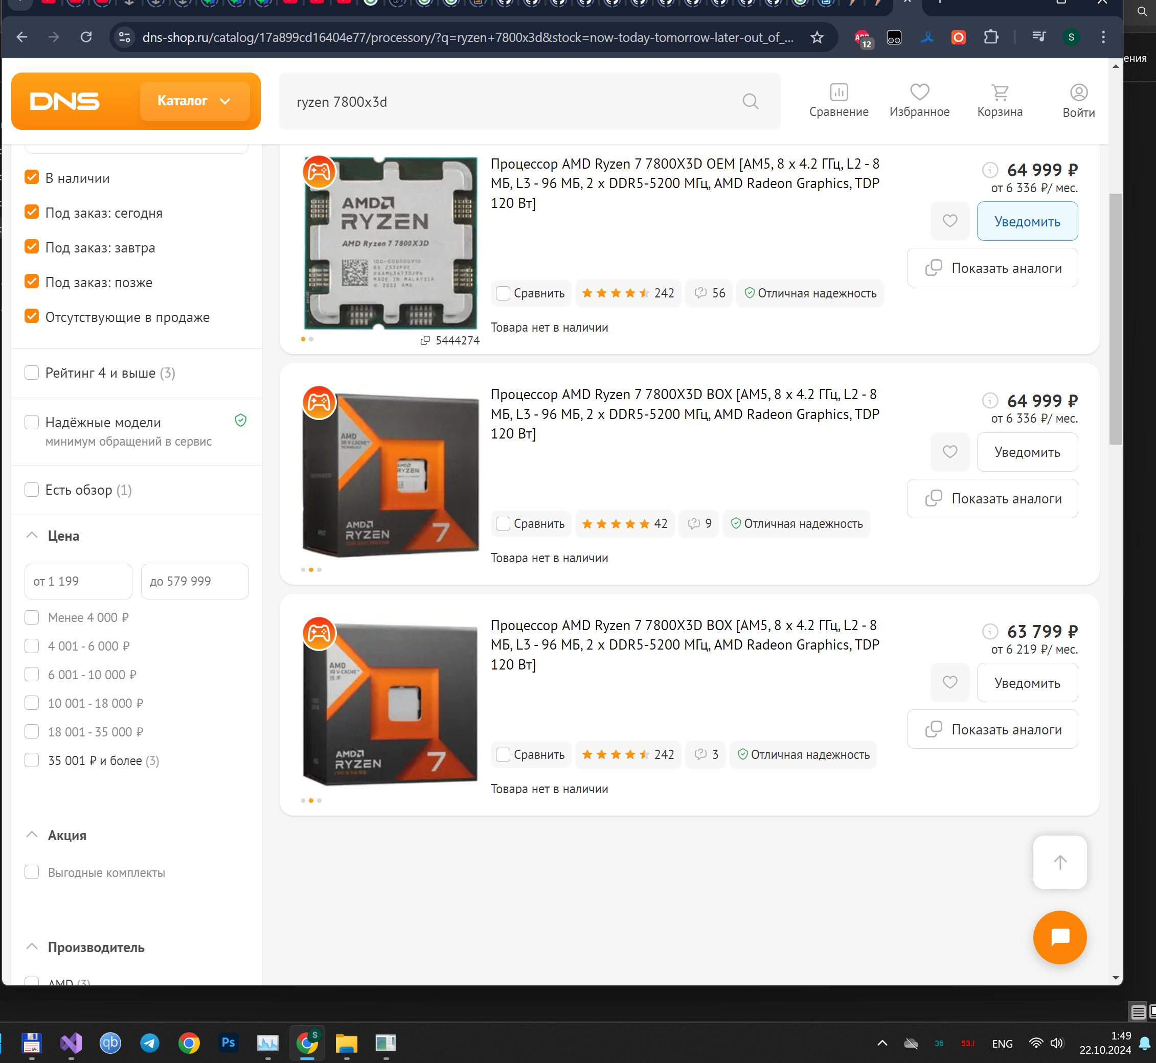Collapse the Цена filter section

tap(32, 536)
